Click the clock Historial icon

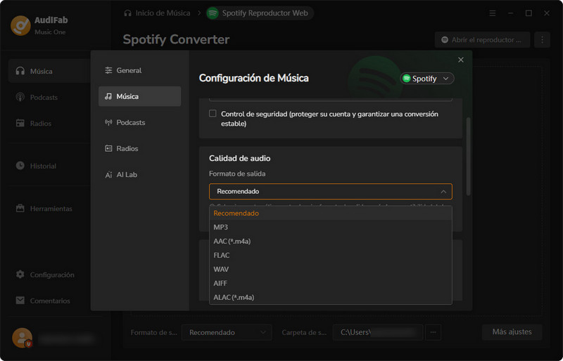point(20,166)
